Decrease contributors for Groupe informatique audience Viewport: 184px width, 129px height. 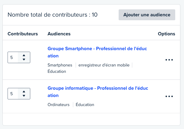point(24,96)
